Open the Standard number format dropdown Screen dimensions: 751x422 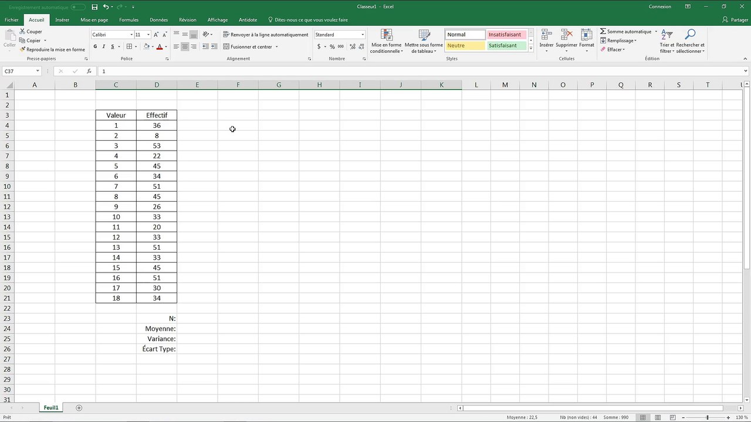pos(363,35)
